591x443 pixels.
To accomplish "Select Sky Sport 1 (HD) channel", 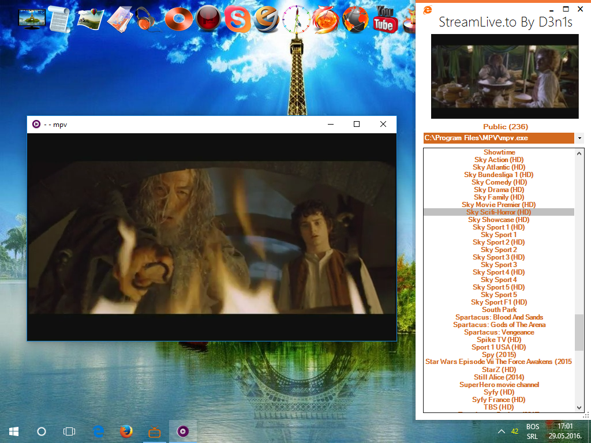I will point(499,227).
